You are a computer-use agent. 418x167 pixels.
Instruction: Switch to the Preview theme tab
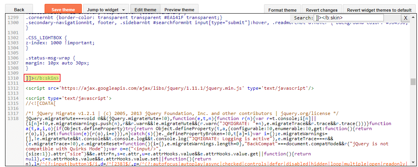click(x=180, y=10)
